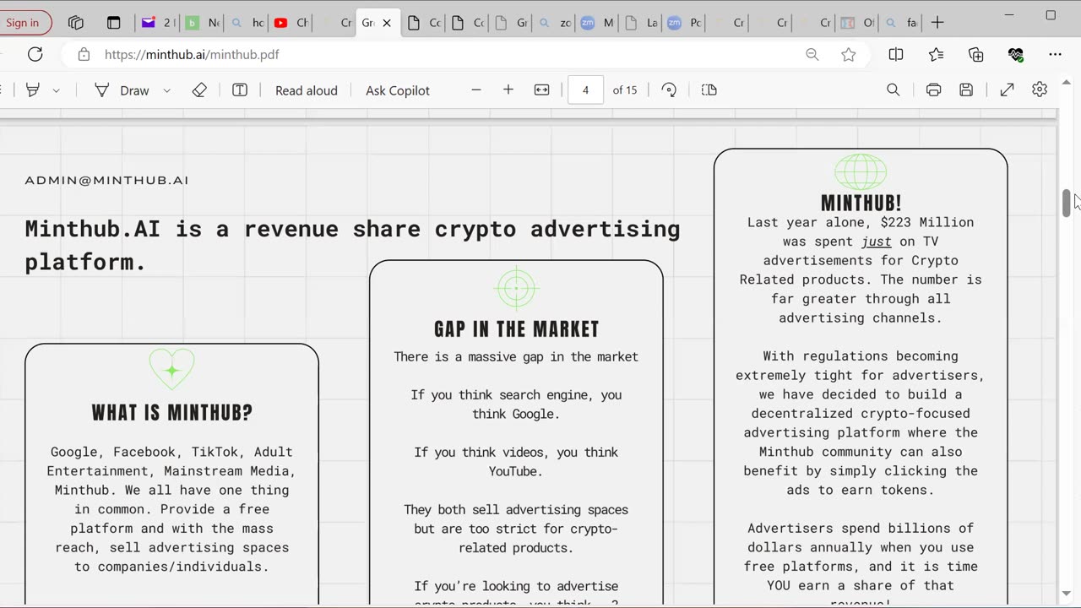Open the Workspaces icon in title bar
The image size is (1081, 608).
click(76, 23)
